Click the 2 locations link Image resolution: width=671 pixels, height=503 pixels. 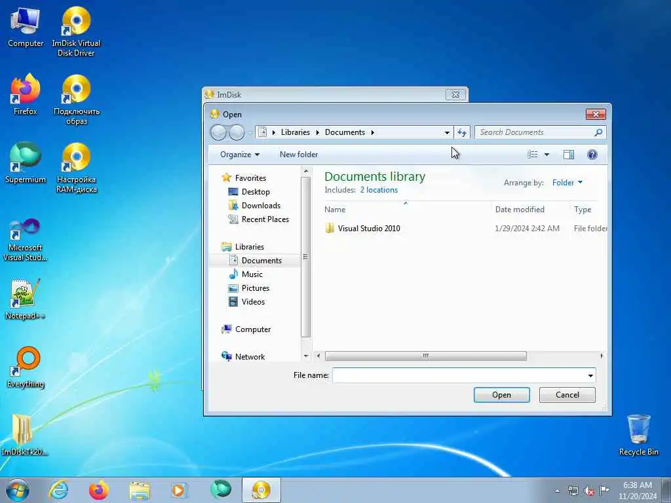(x=379, y=190)
